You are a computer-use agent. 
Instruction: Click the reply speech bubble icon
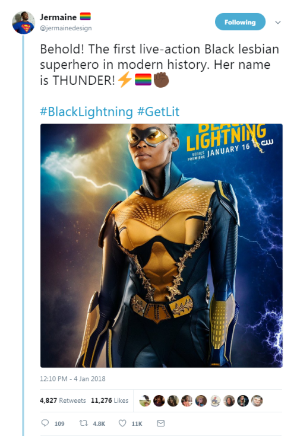pyautogui.click(x=45, y=423)
